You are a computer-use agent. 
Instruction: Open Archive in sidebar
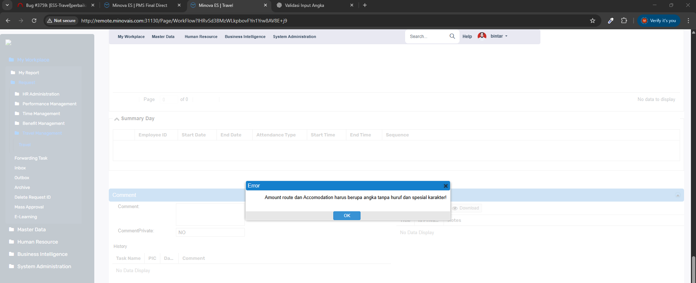pos(22,187)
